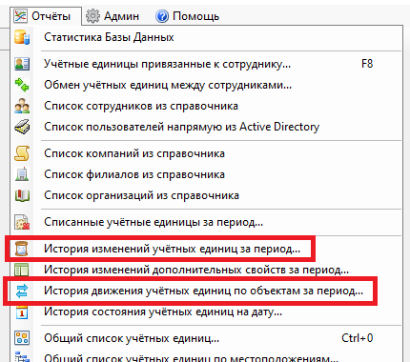Screen dimensions: 410x362
Task: Open the Помощь menu
Action: coord(187,16)
